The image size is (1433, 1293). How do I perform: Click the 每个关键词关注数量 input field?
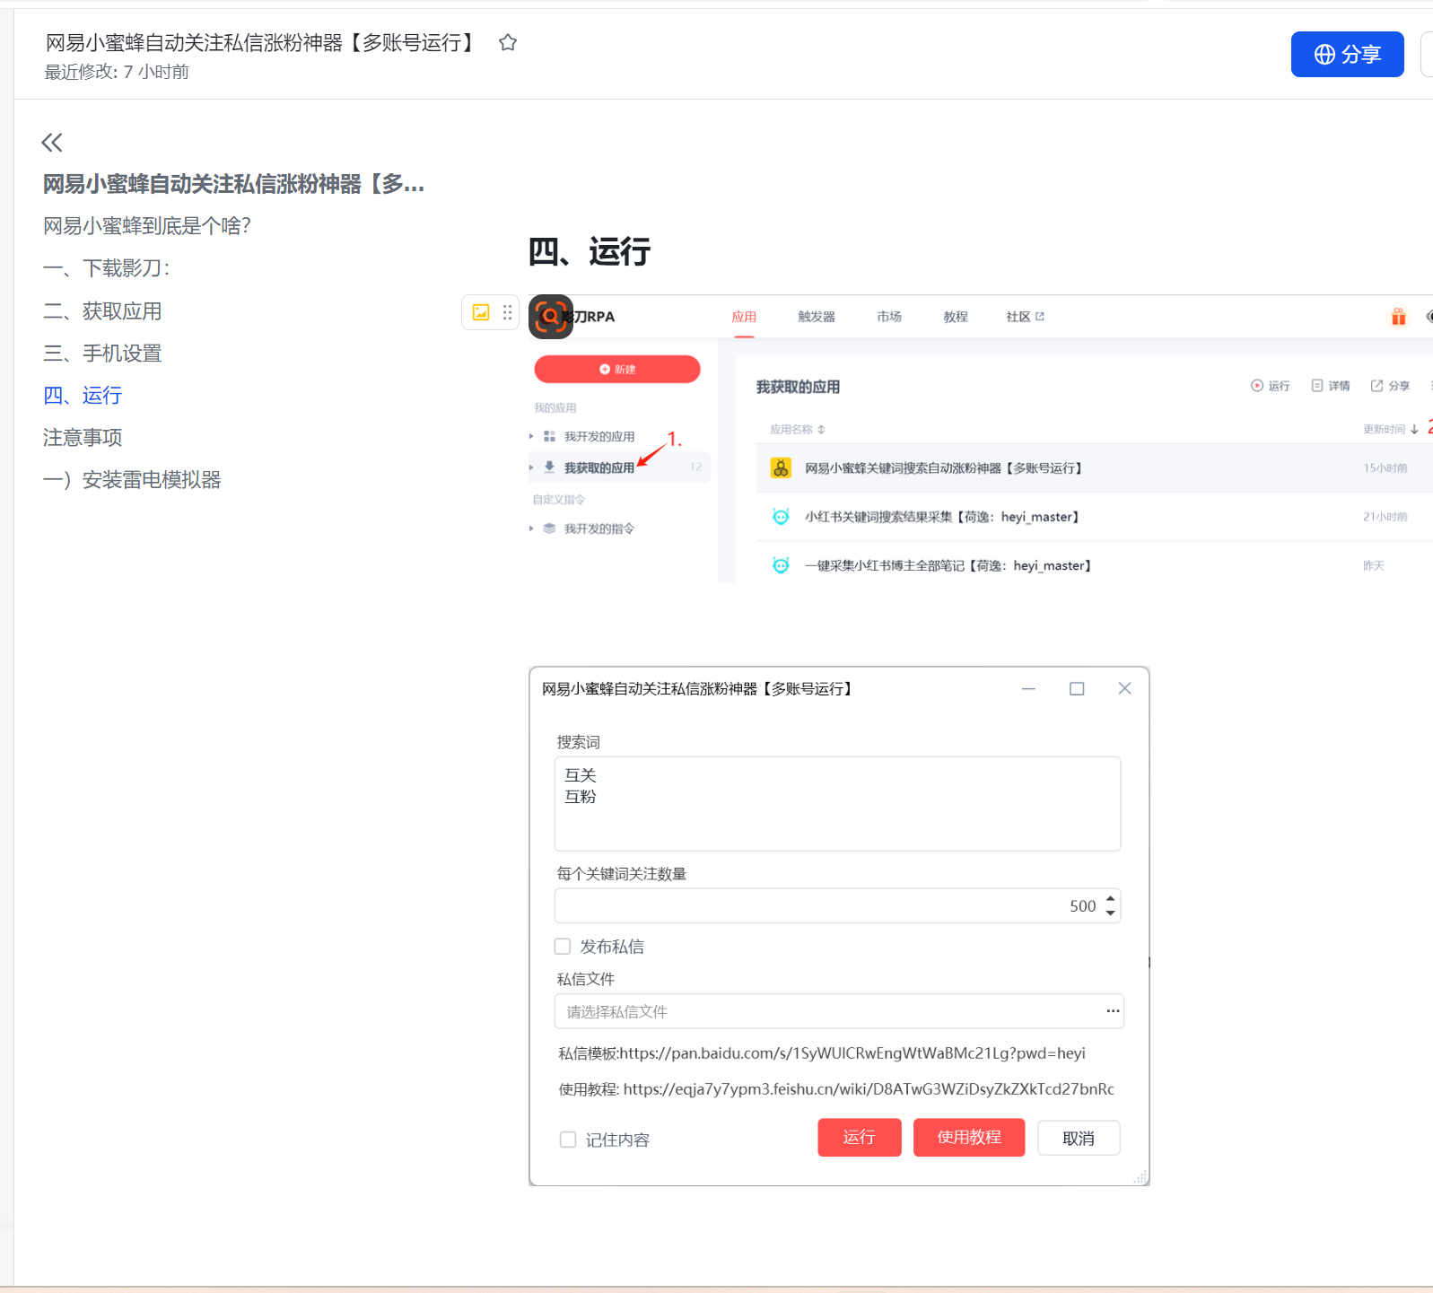[x=837, y=906]
